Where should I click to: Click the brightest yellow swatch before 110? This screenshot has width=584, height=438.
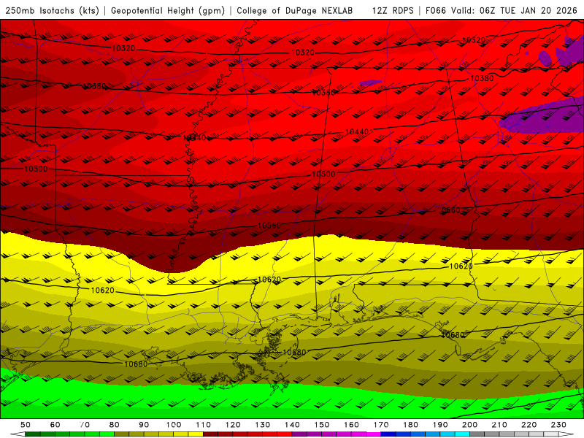click(196, 434)
